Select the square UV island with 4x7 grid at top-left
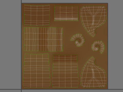 click(x=37, y=15)
